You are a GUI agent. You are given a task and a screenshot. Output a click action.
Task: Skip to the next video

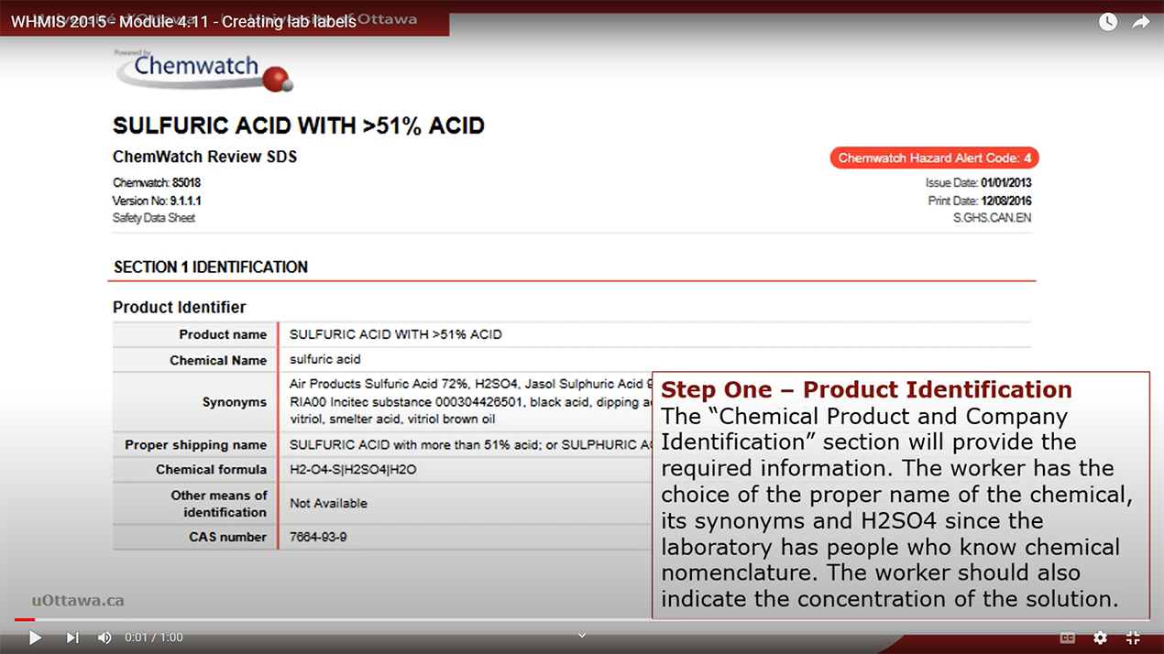(x=71, y=637)
